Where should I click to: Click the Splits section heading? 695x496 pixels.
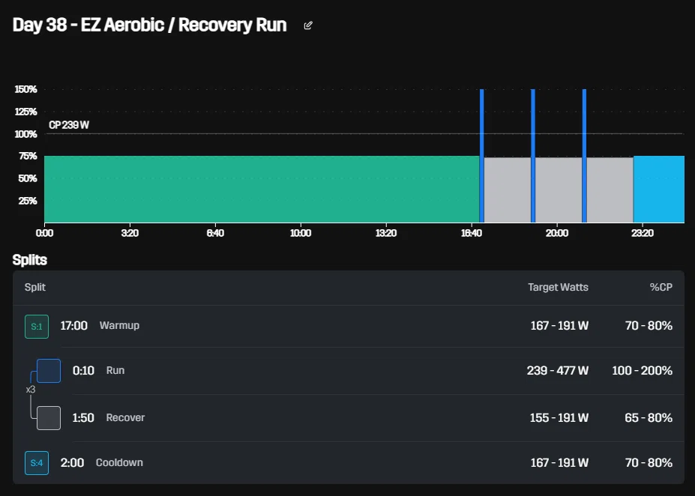pos(30,259)
